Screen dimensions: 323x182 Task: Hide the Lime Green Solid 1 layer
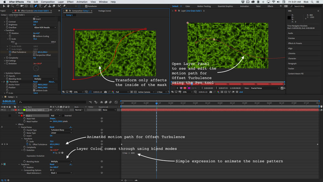coord(2,110)
